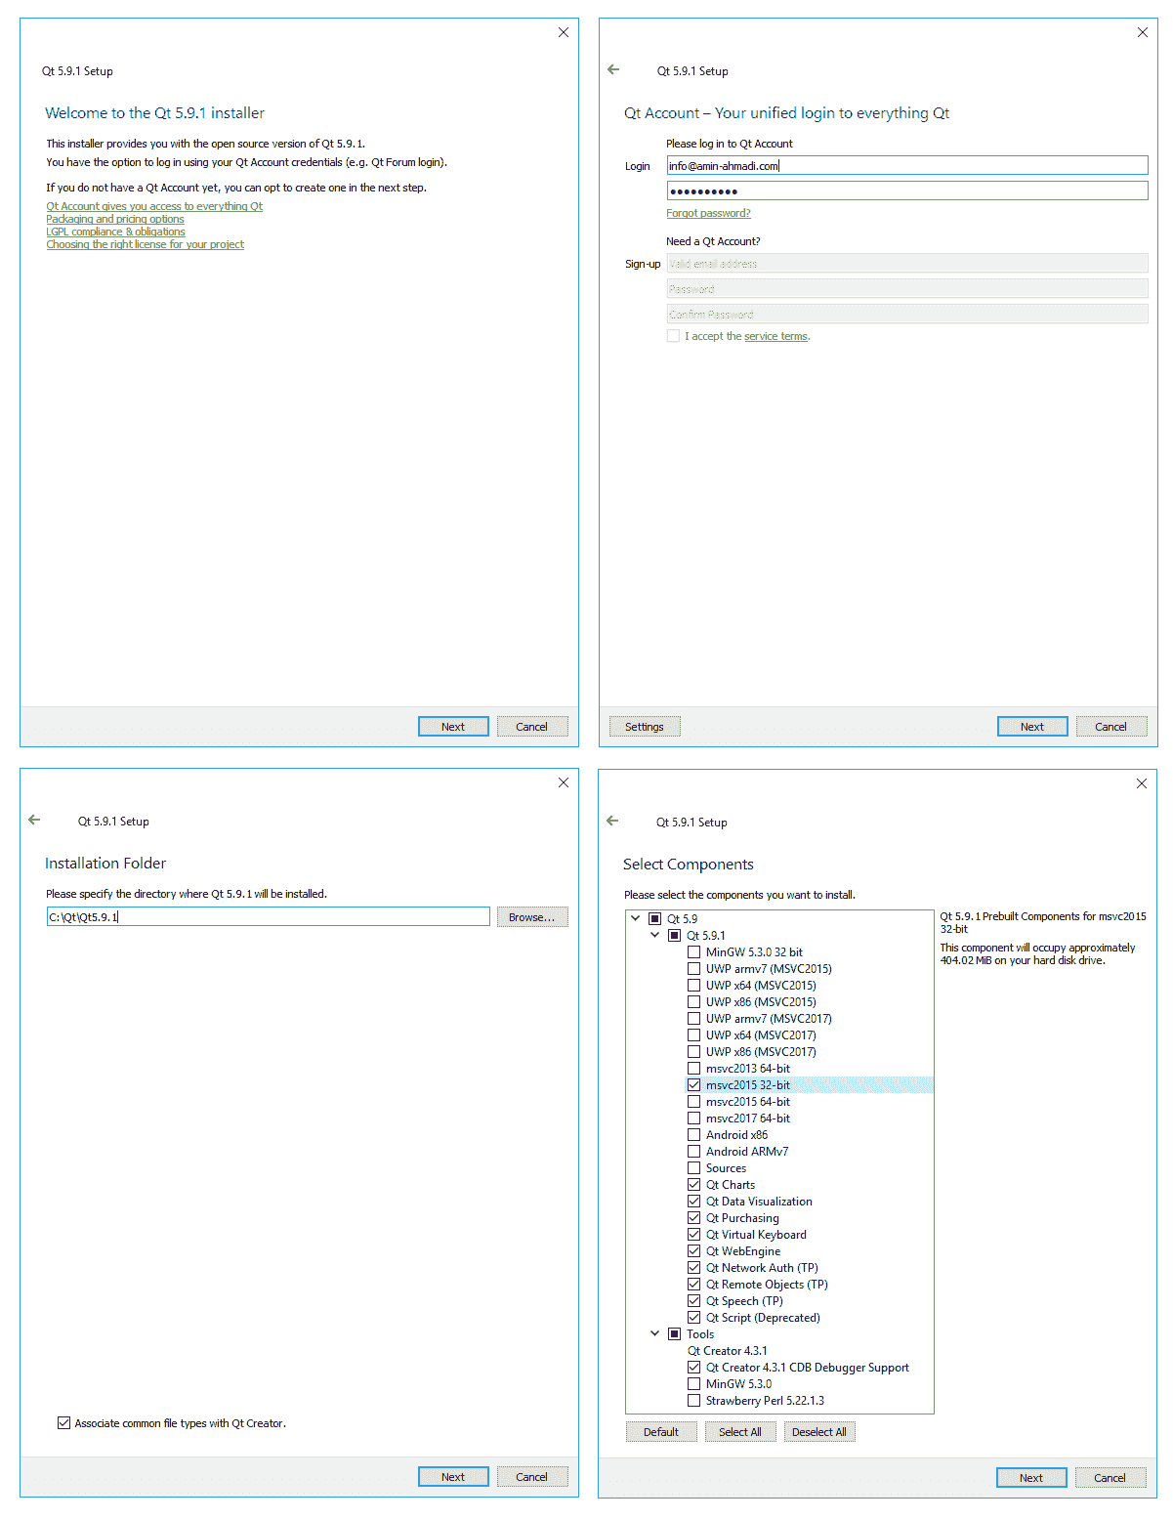The image size is (1173, 1520).
Task: Click the Browse button for install folder
Action: click(531, 917)
